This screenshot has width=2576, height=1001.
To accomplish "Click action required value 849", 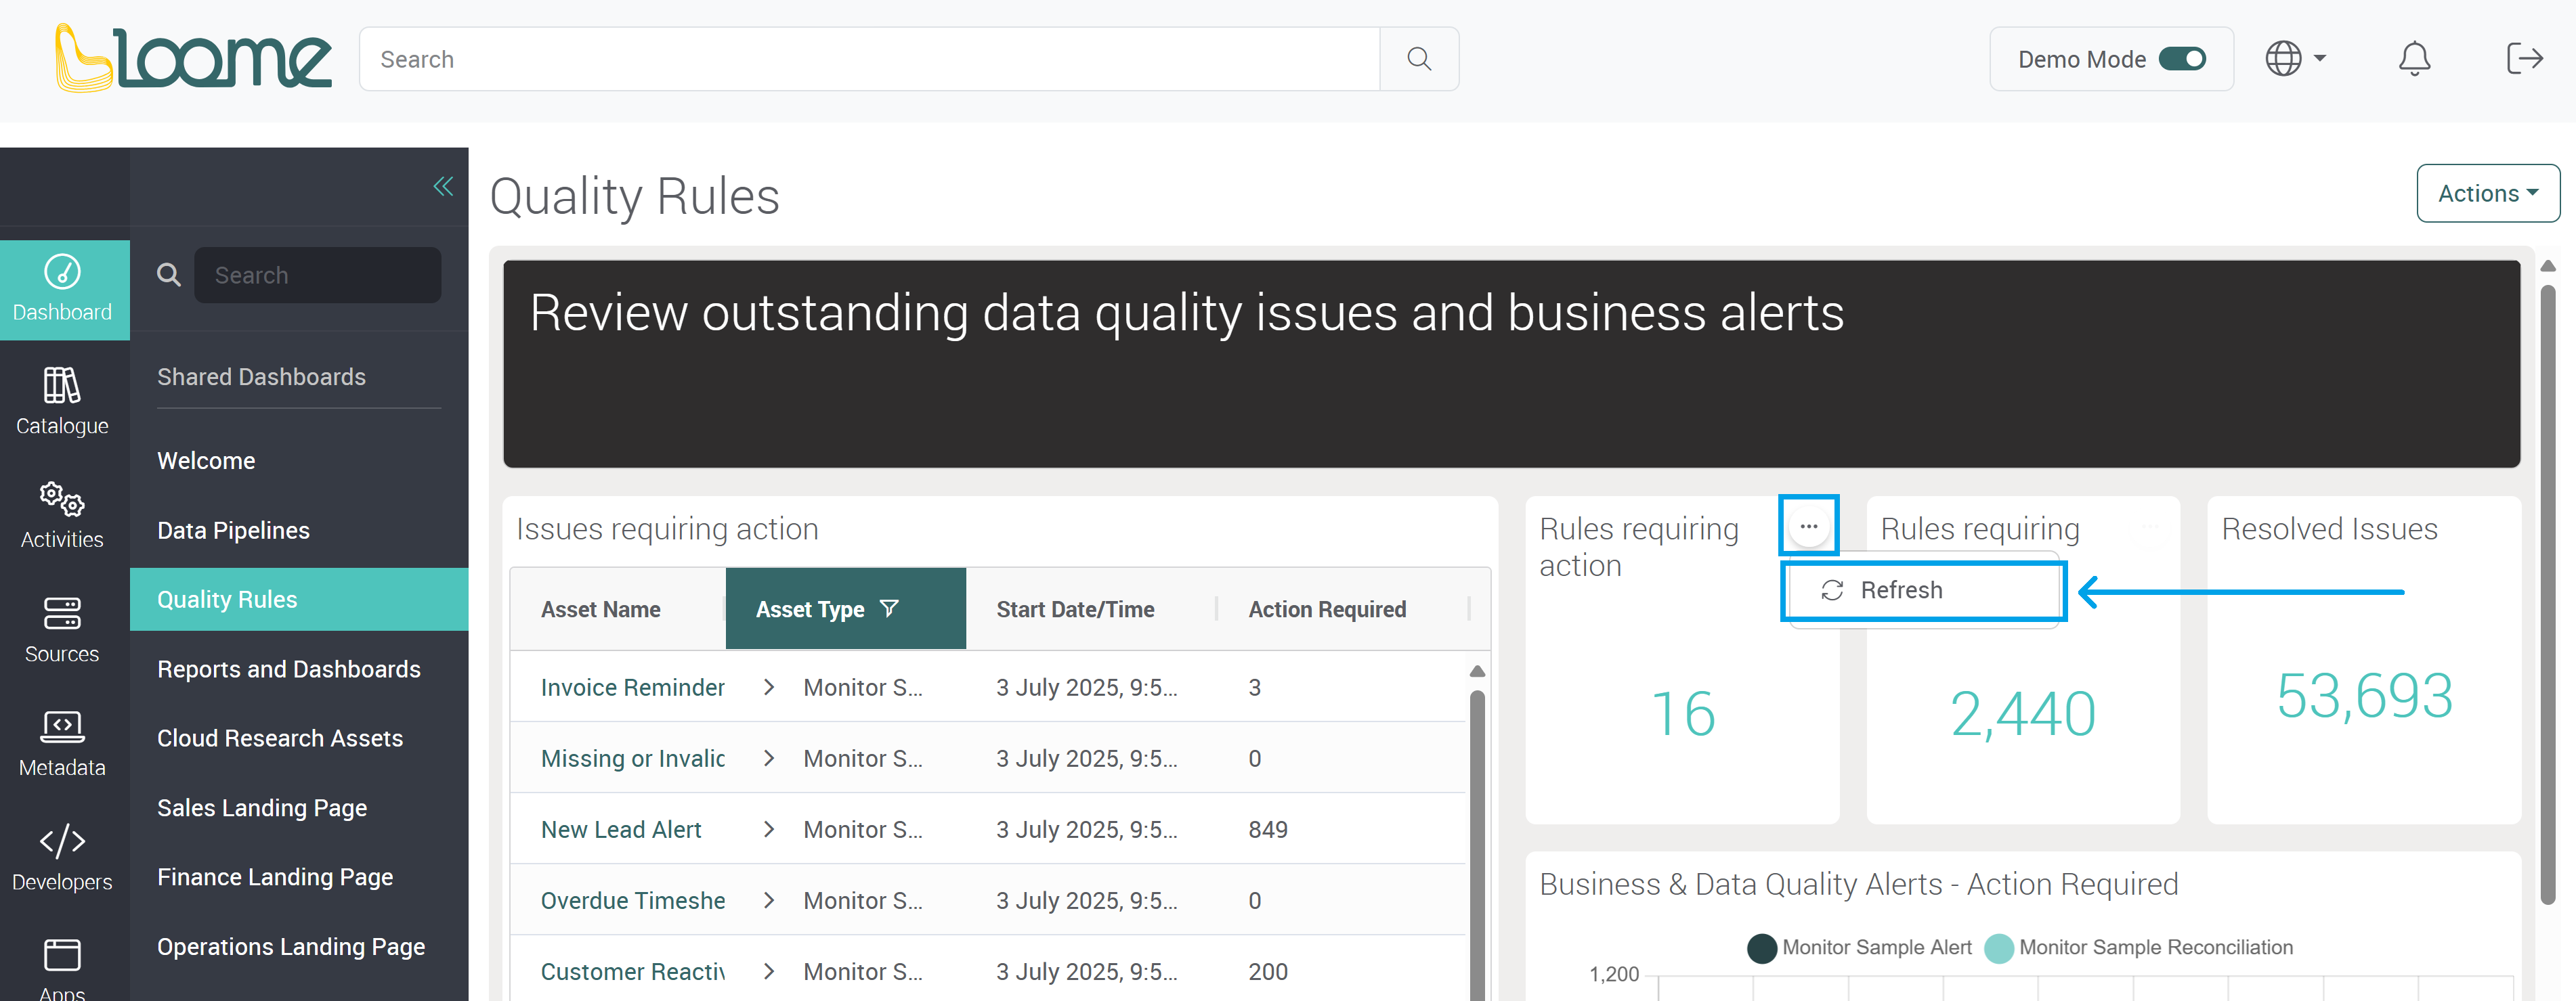I will 1268,829.
